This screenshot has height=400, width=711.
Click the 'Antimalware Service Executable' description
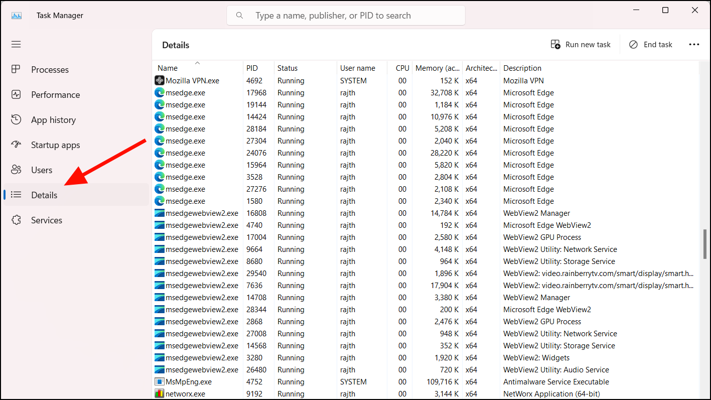556,382
